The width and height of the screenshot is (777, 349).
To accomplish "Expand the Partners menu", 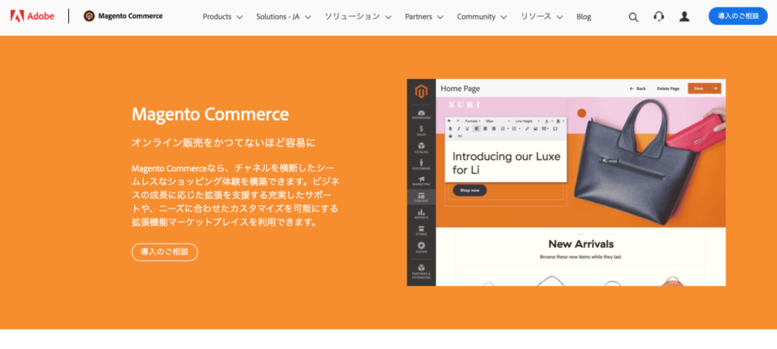I will (425, 17).
